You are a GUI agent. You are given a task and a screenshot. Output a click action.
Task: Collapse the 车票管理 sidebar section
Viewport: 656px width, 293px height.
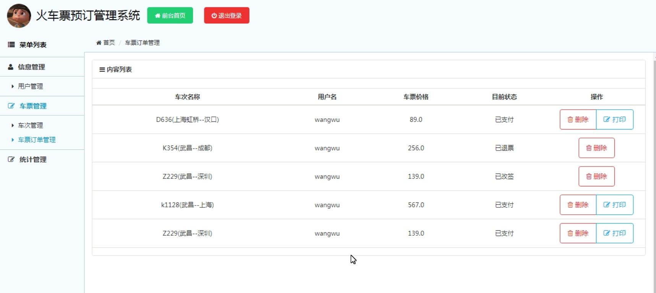click(x=33, y=106)
